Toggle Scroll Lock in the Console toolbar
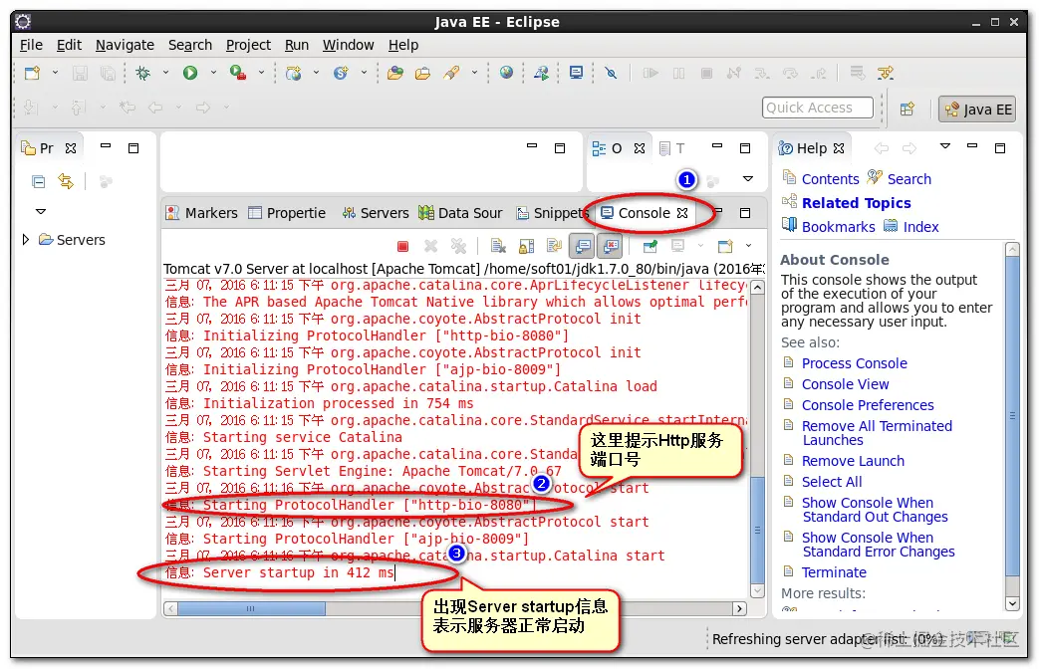 tap(527, 247)
